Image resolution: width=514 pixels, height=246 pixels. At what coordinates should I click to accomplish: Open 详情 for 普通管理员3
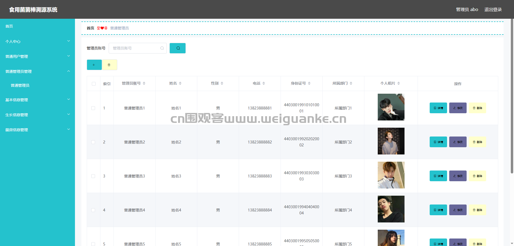pos(438,176)
